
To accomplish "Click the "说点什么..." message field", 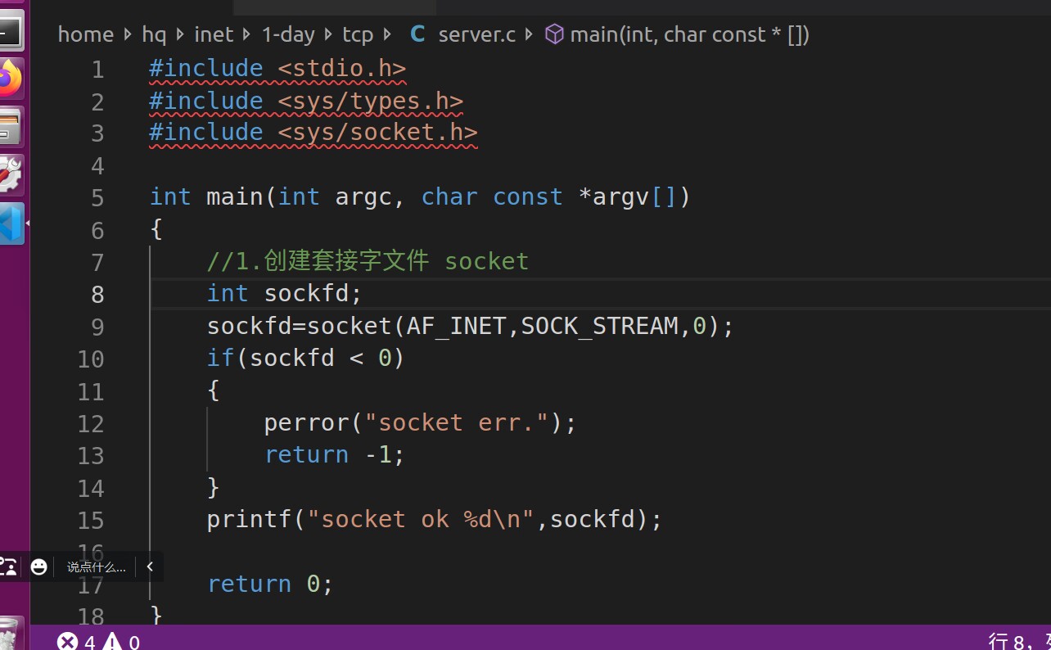I will point(96,566).
